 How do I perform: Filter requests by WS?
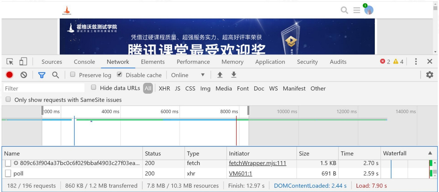(273, 88)
